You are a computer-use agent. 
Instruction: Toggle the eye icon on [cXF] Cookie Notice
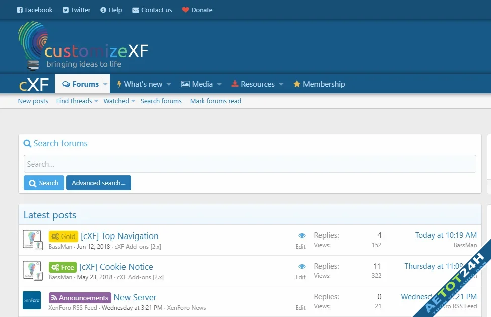302,266
